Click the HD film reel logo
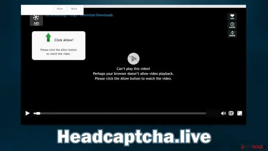The image size is (268, 151). pos(36,20)
